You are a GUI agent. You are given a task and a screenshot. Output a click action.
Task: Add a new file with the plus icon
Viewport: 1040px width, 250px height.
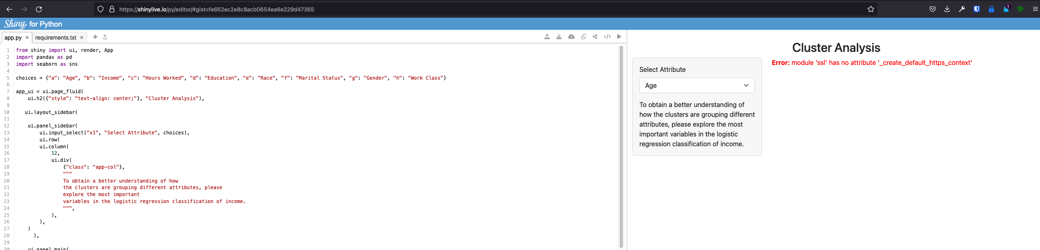click(95, 37)
